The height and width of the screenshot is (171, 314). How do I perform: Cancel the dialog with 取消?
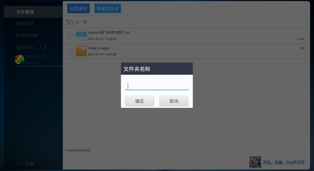[x=174, y=101]
